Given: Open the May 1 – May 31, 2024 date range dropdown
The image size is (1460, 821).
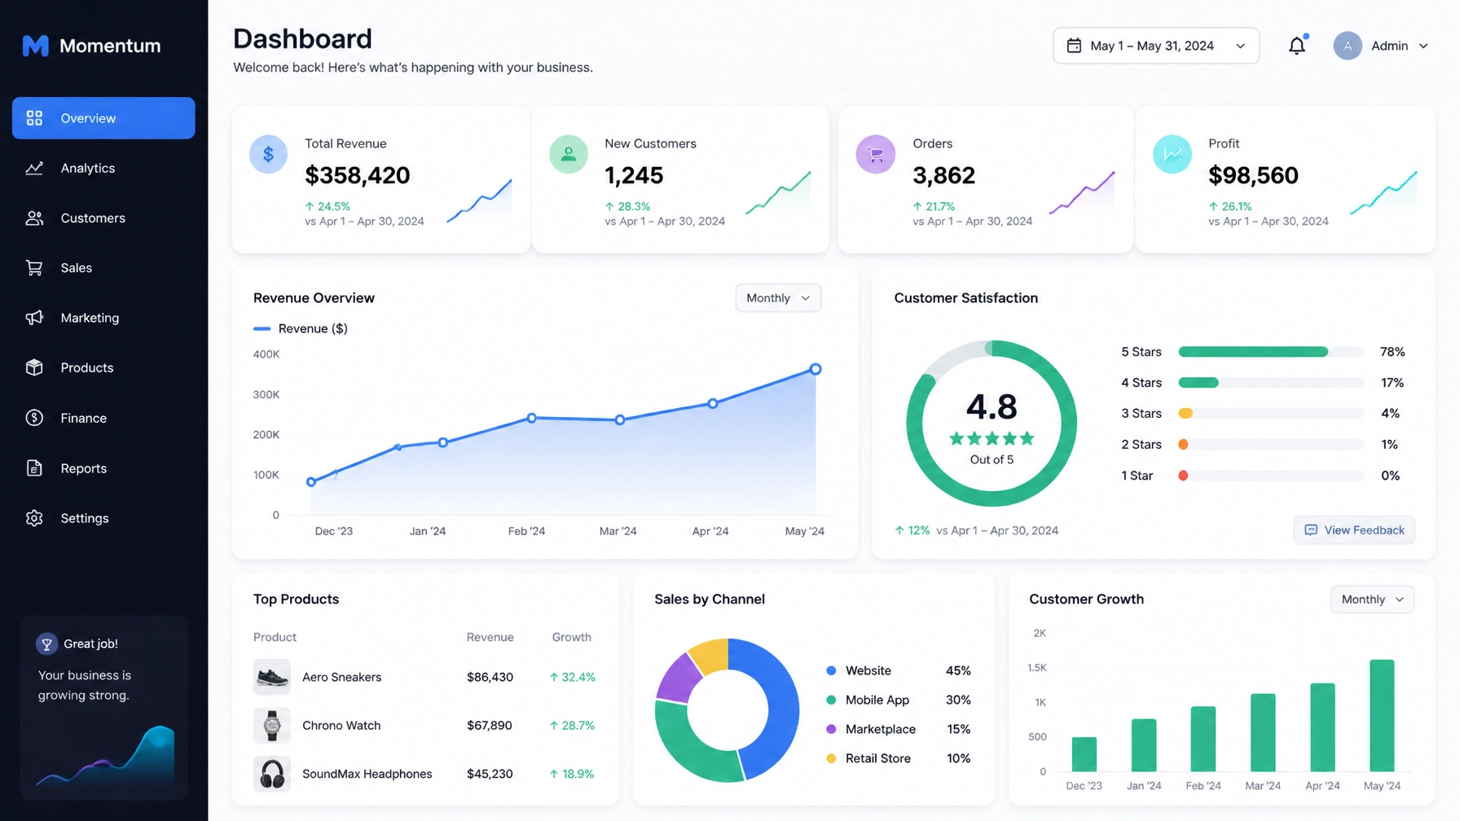Looking at the screenshot, I should [x=1156, y=46].
